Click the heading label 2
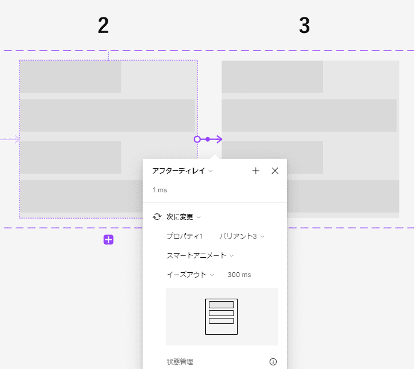This screenshot has height=369, width=414. 103,25
